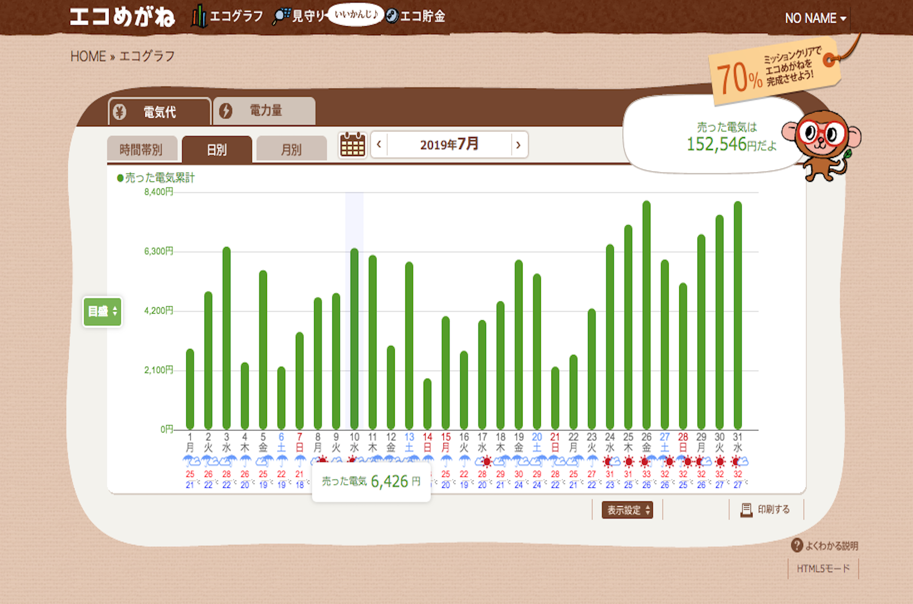Image resolution: width=913 pixels, height=604 pixels.
Task: Go to previous month arrow
Action: (x=379, y=145)
